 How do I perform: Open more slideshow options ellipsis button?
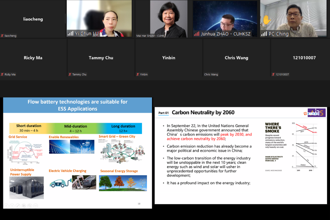click(35, 206)
